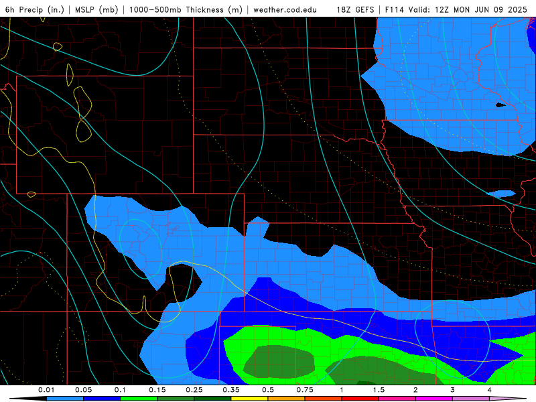
Task: Select the dark blue 0.05 legend swatch
Action: pyautogui.click(x=102, y=399)
